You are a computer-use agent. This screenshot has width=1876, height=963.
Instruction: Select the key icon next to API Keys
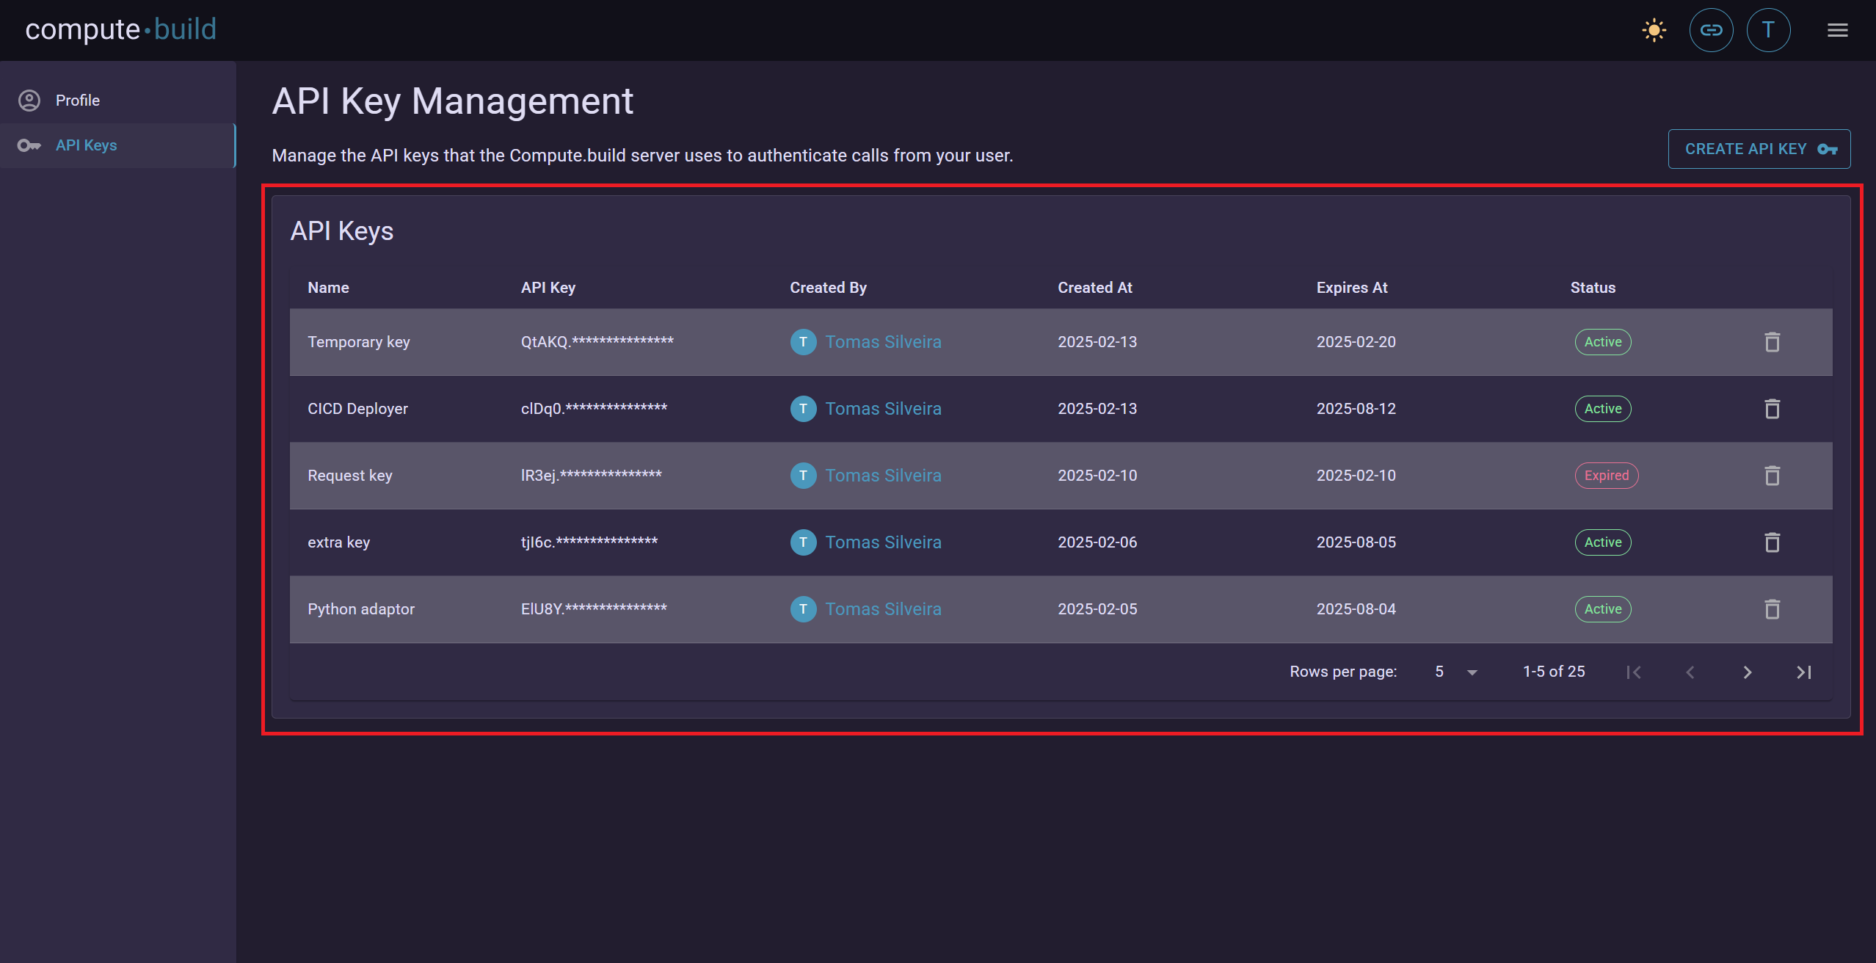coord(29,145)
